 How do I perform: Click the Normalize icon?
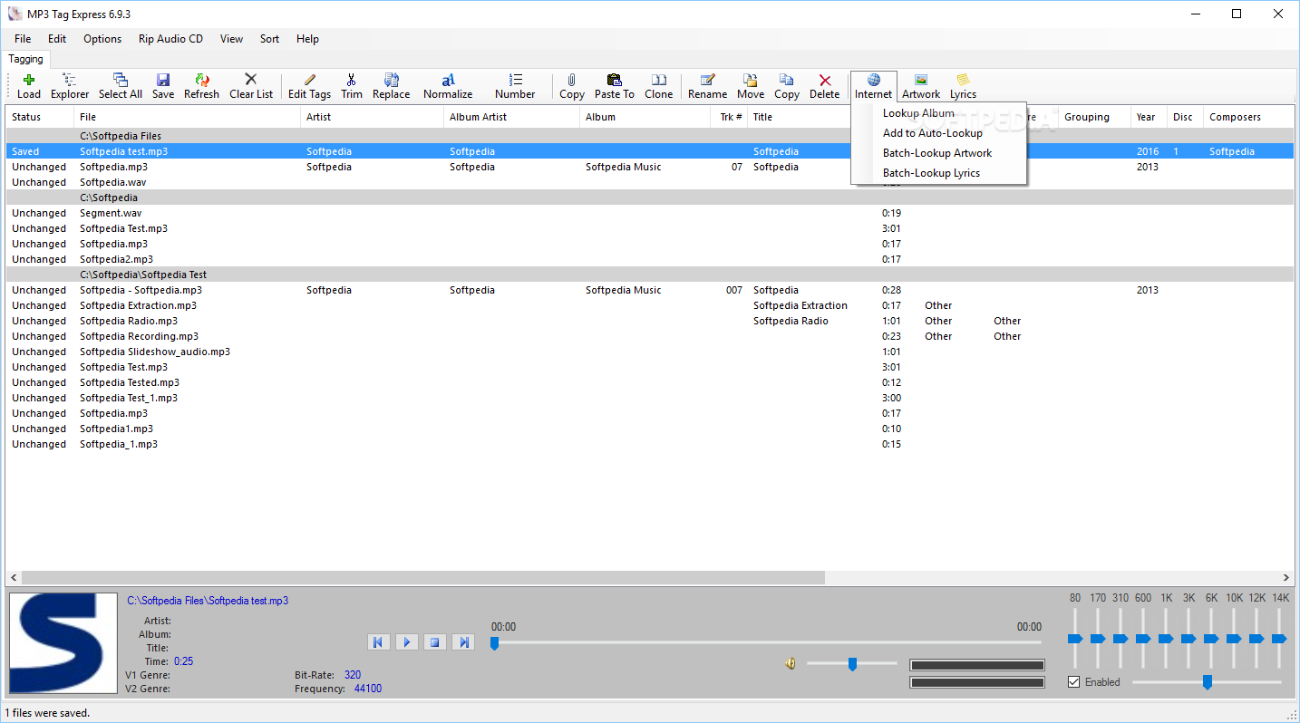click(x=448, y=86)
